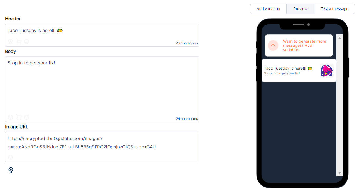The height and width of the screenshot is (191, 361).
Task: Click the cart icon in Body field
Action: tap(19, 117)
